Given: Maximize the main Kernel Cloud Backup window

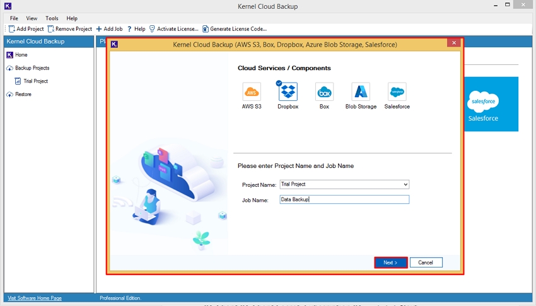Looking at the screenshot, I should point(508,5).
